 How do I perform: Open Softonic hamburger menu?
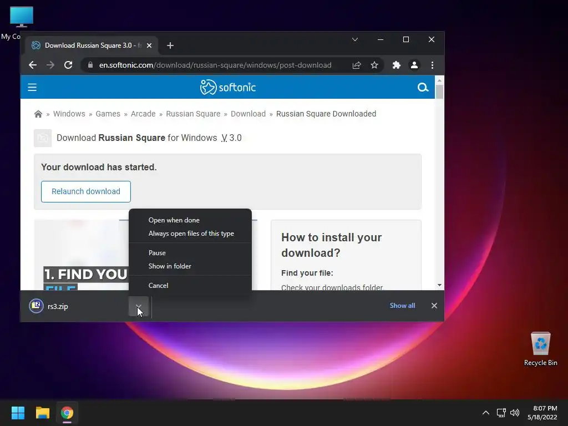pos(32,87)
